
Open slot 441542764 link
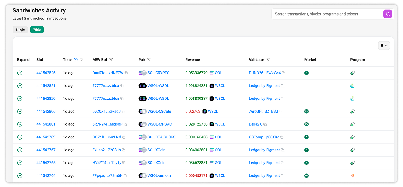(46, 175)
